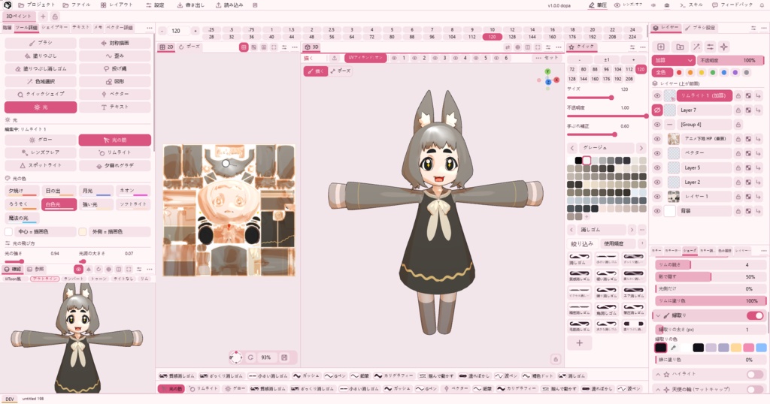Pick the eyedropper in 縁取りの色 row
This screenshot has height=404, width=770.
pos(673,348)
